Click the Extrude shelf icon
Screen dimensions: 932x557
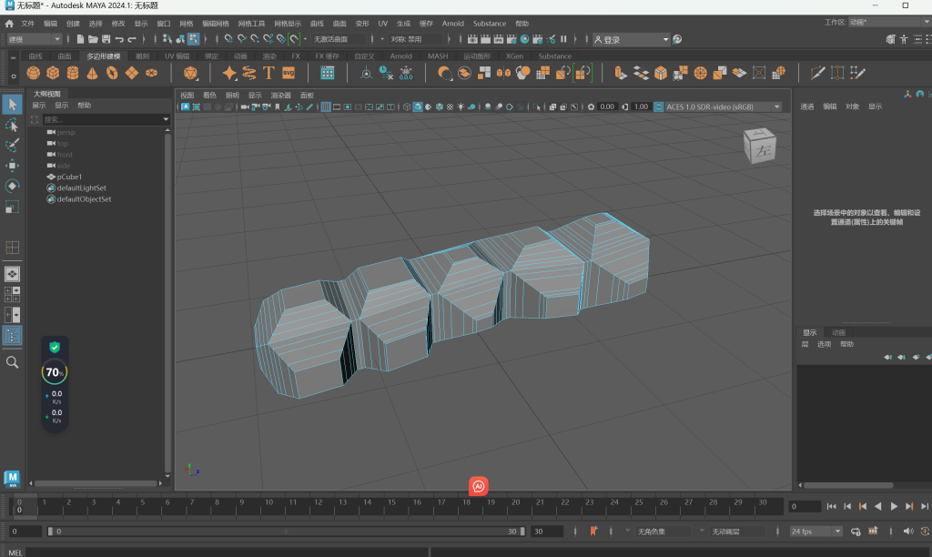[x=621, y=73]
